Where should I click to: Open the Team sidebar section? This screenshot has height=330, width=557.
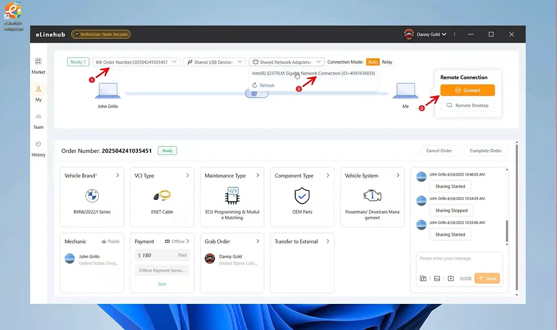click(x=39, y=121)
